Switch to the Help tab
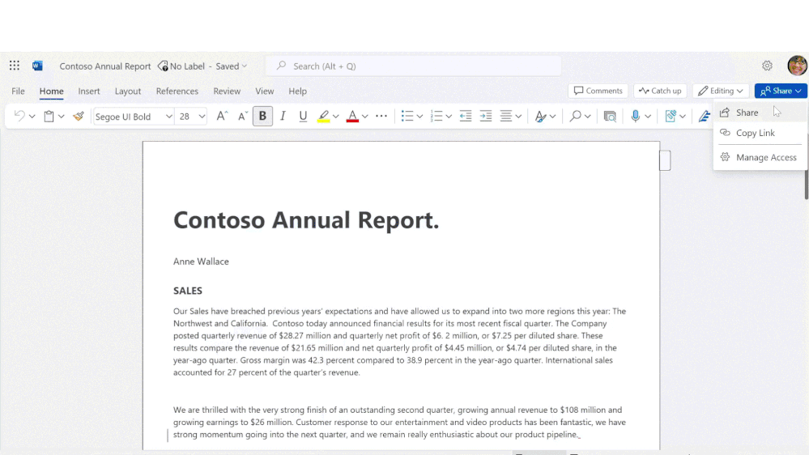 (298, 91)
